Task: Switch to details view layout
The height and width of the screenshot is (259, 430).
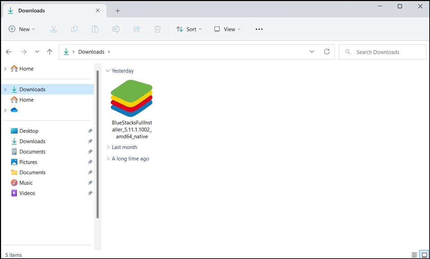Action: pos(414,255)
